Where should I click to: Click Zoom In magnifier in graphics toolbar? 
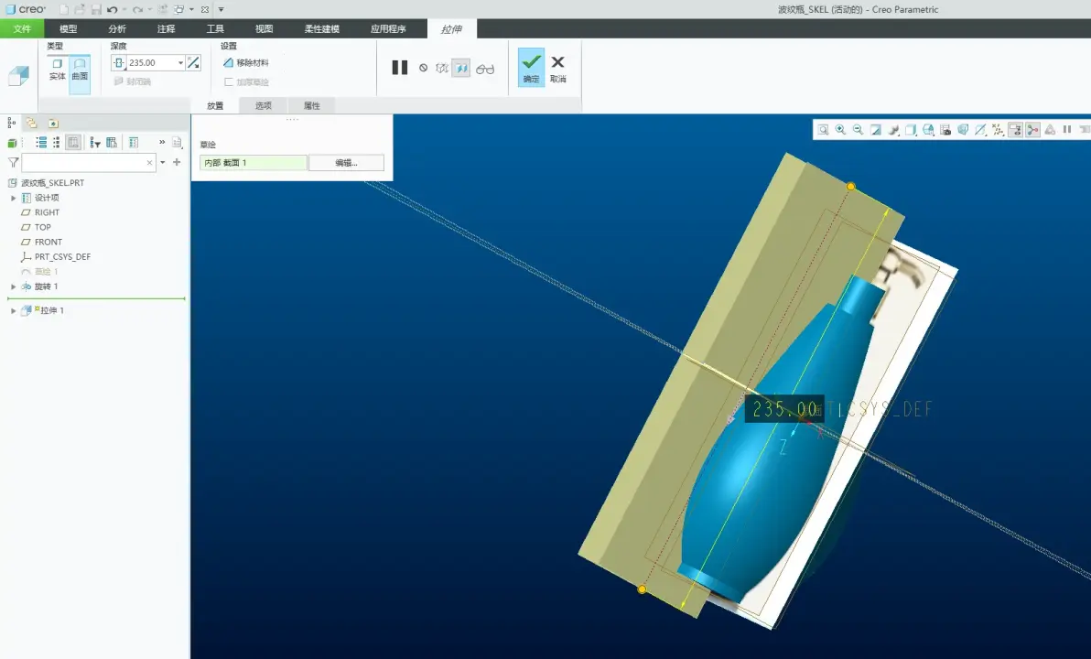[x=840, y=129]
